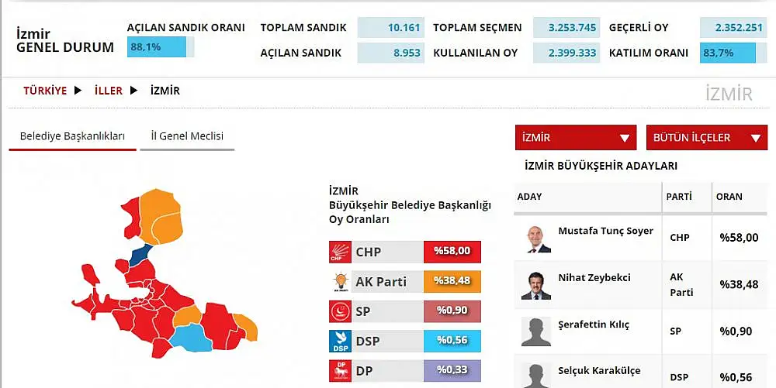Image resolution: width=776 pixels, height=388 pixels.
Task: Click the AK Parti light bulb logo
Action: point(340,282)
